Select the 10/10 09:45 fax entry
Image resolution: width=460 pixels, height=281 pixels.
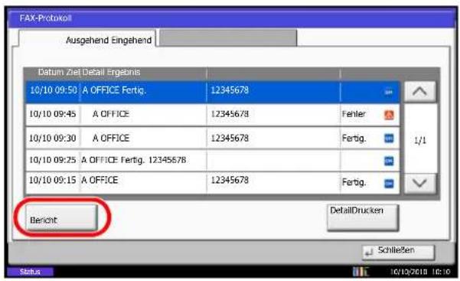213,115
